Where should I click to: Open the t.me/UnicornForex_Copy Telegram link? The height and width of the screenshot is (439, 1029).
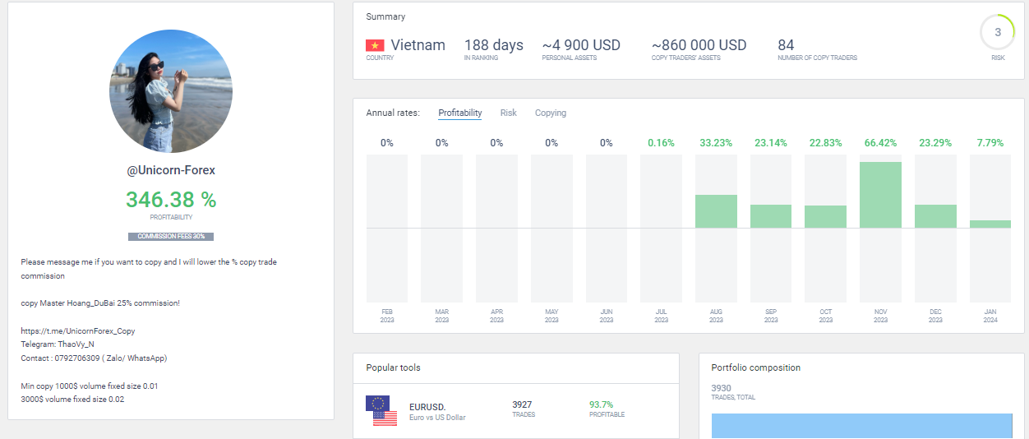point(78,330)
